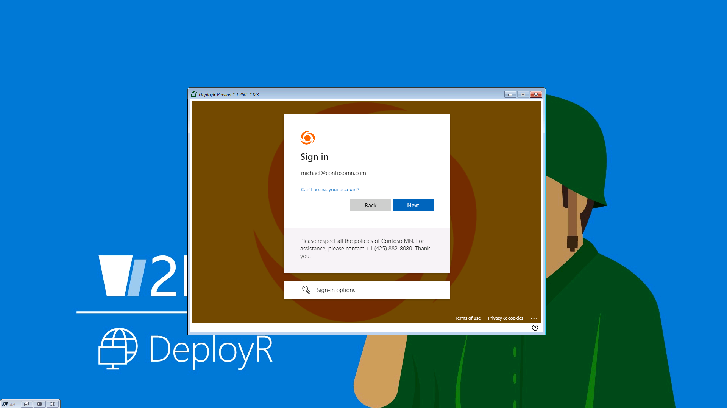The image size is (727, 408).
Task: Expand the three-dots more options menu
Action: (534, 318)
